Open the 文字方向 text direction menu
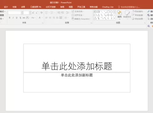 point(78,11)
